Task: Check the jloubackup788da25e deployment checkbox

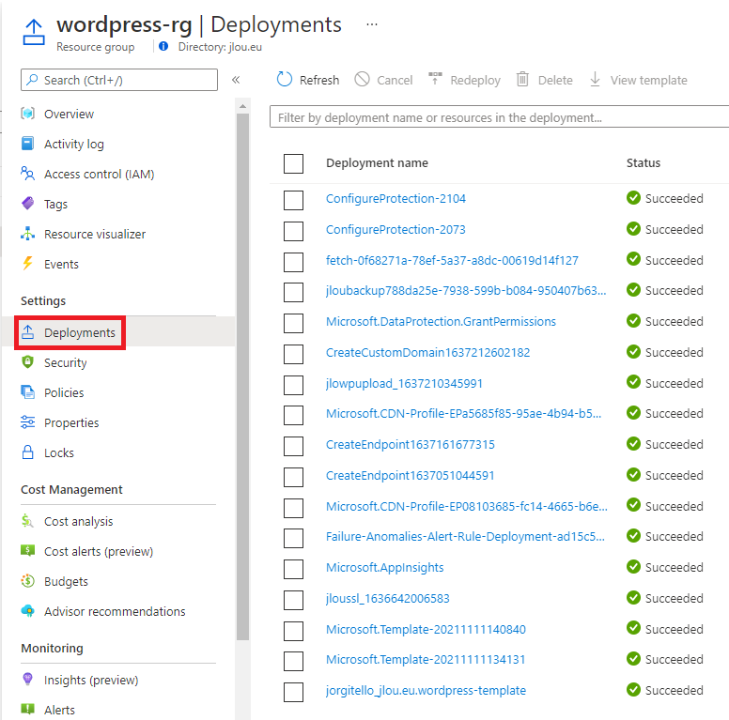Action: pyautogui.click(x=293, y=292)
